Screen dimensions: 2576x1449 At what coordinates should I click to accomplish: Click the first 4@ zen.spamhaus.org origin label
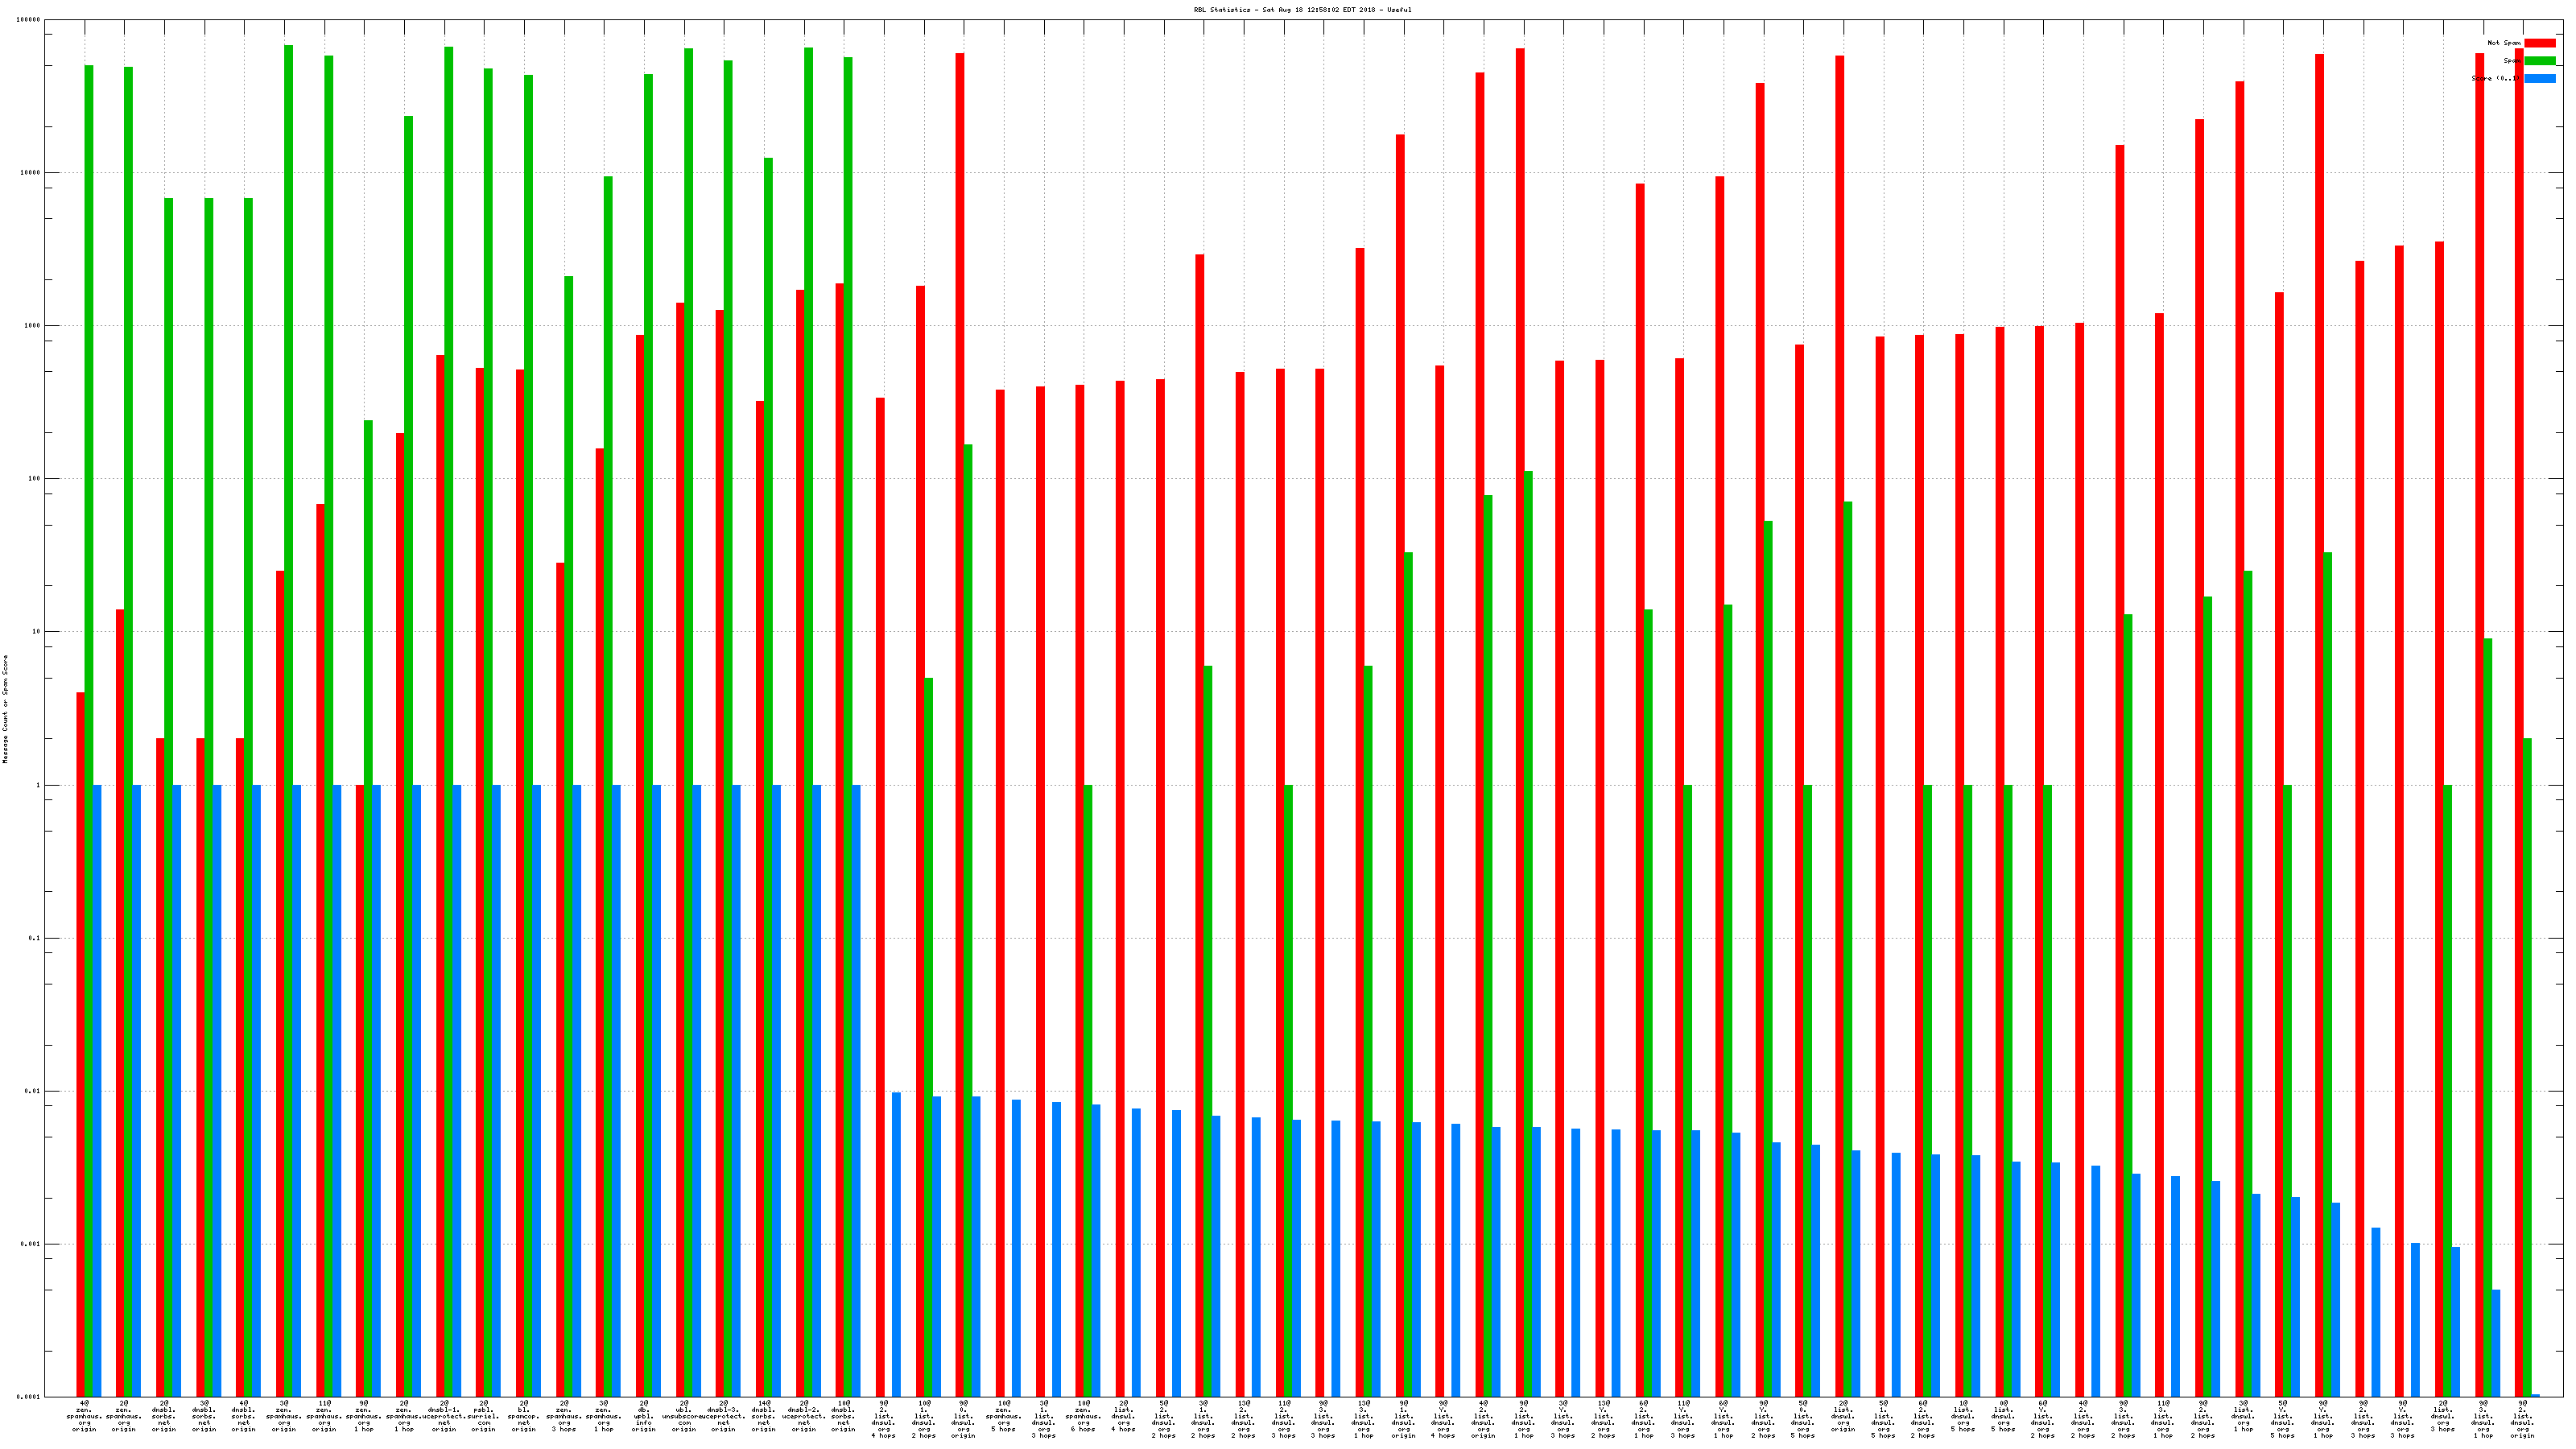[x=84, y=1416]
